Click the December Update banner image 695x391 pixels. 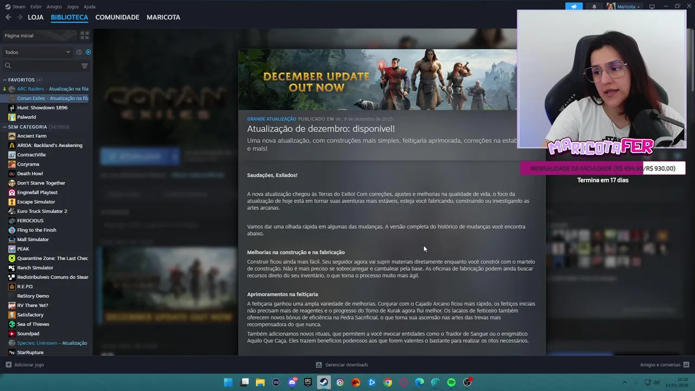pos(377,80)
